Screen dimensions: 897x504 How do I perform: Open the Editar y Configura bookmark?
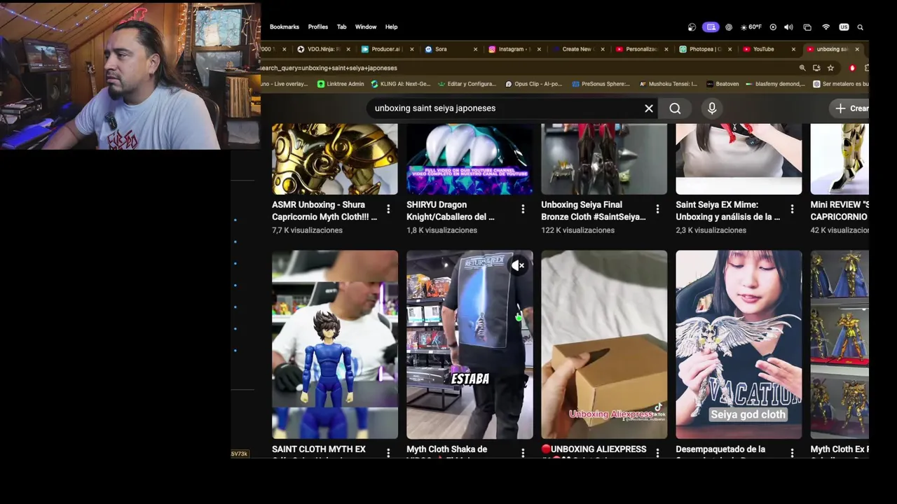click(467, 84)
